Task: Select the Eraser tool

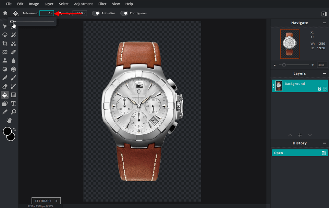Action: click(x=5, y=86)
